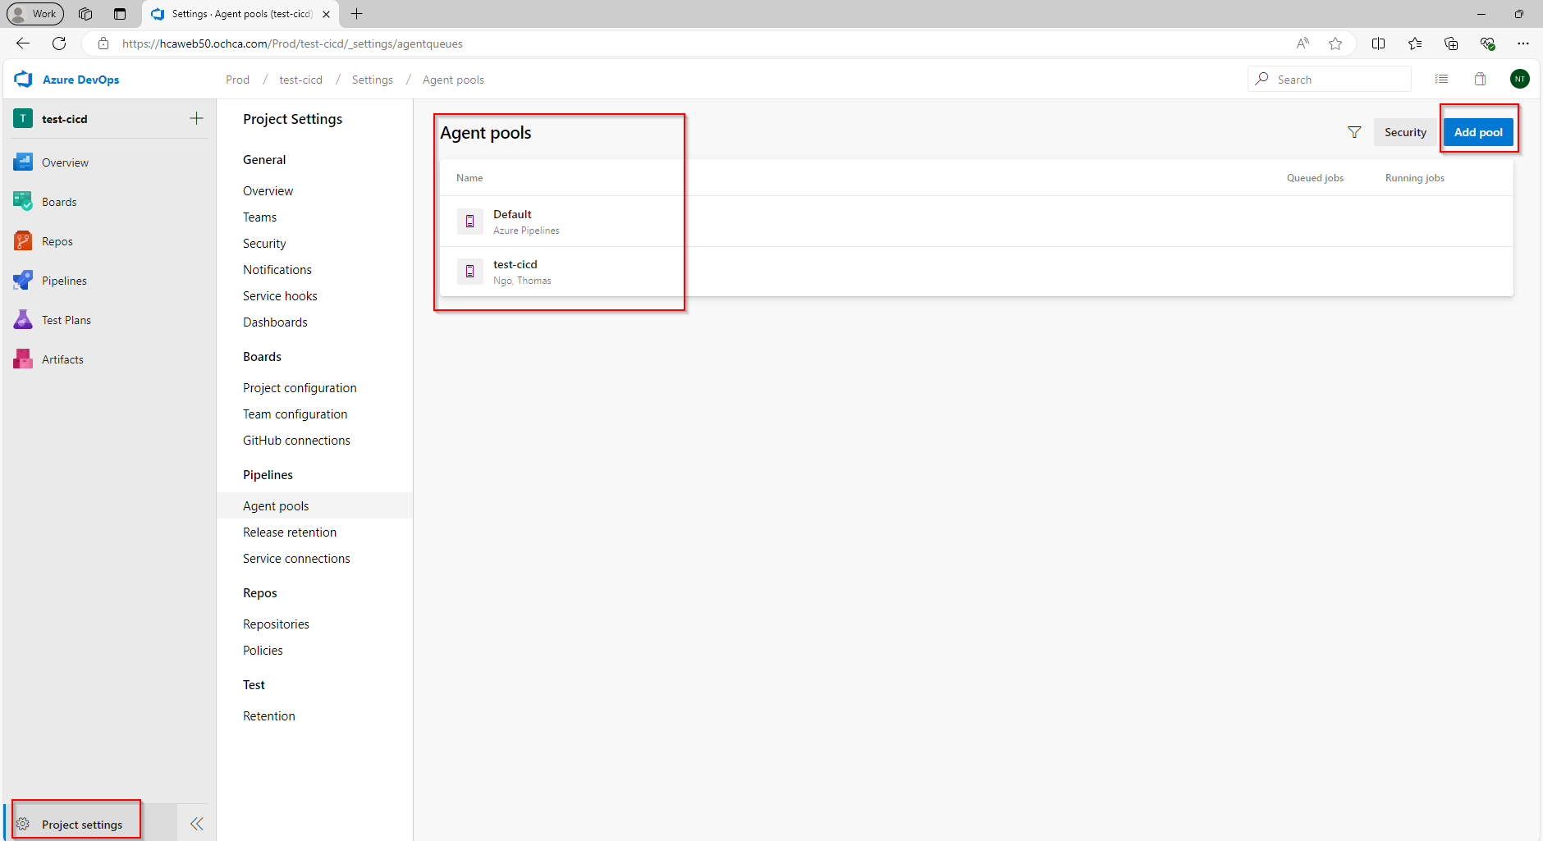
Task: Open the browser settings and more menu
Action: (x=1523, y=43)
